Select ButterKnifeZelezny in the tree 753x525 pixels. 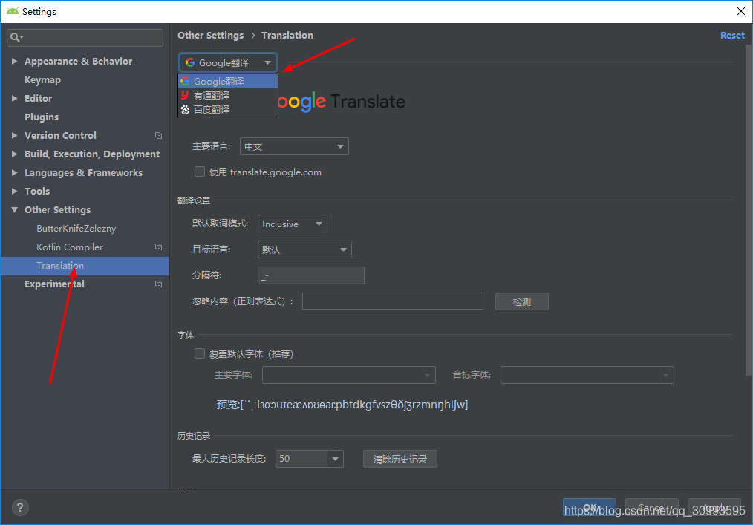[76, 228]
